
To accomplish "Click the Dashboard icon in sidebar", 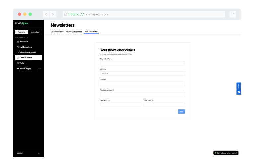I will pyautogui.click(x=18, y=42).
